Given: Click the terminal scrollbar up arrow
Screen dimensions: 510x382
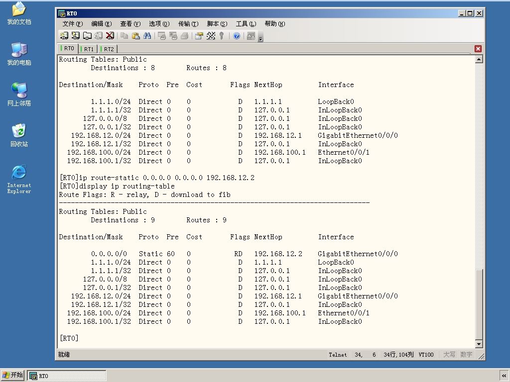Looking at the screenshot, I should pos(479,60).
